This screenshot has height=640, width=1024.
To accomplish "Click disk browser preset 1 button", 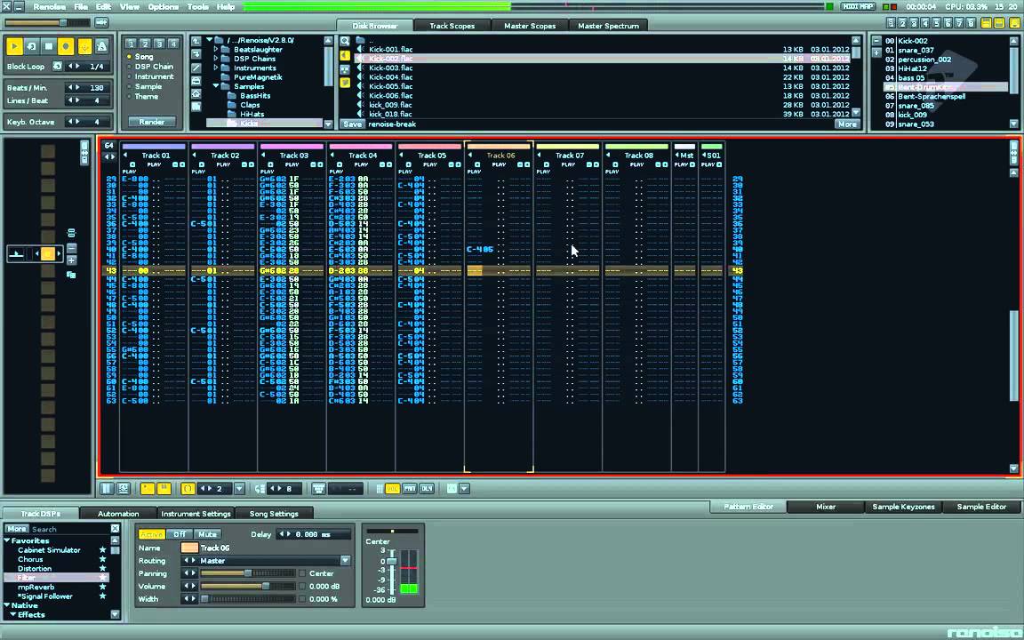I will (x=132, y=44).
